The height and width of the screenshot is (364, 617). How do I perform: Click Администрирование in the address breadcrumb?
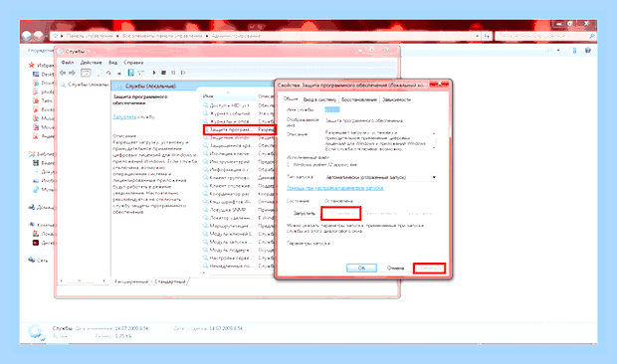[236, 36]
